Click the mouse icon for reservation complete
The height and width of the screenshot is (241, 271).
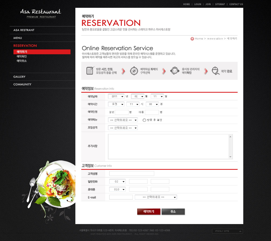(215, 71)
